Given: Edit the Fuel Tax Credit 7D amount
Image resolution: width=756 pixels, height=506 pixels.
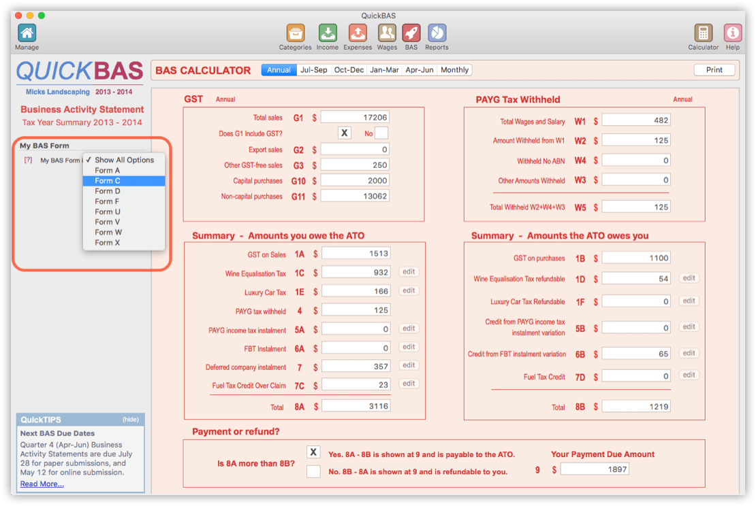Looking at the screenshot, I should [x=689, y=375].
